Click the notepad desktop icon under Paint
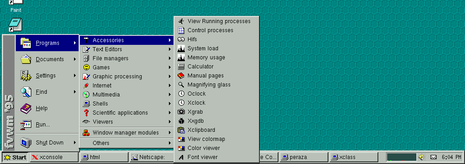This screenshot has height=164, width=465. 15,25
